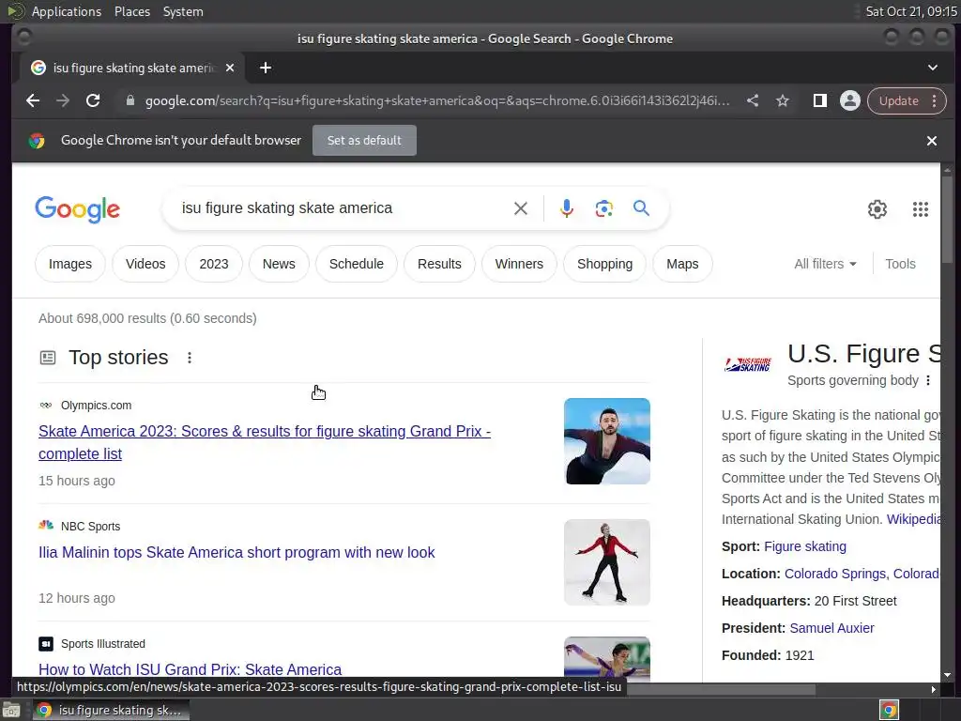The width and height of the screenshot is (961, 721).
Task: Open the System menu
Action: [183, 11]
